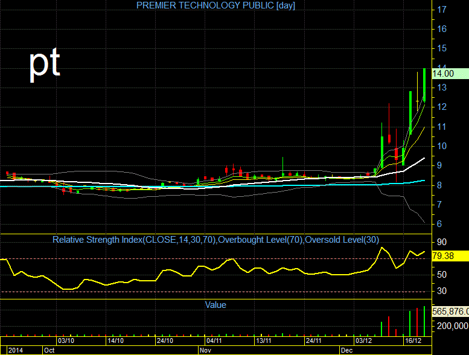Click the 14/10 date marker on timeline

[115, 341]
